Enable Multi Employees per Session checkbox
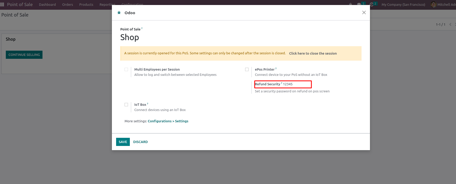 tap(126, 70)
